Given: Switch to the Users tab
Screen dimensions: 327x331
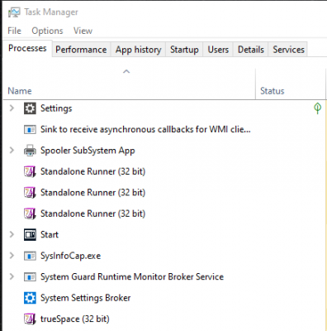Looking at the screenshot, I should click(218, 50).
